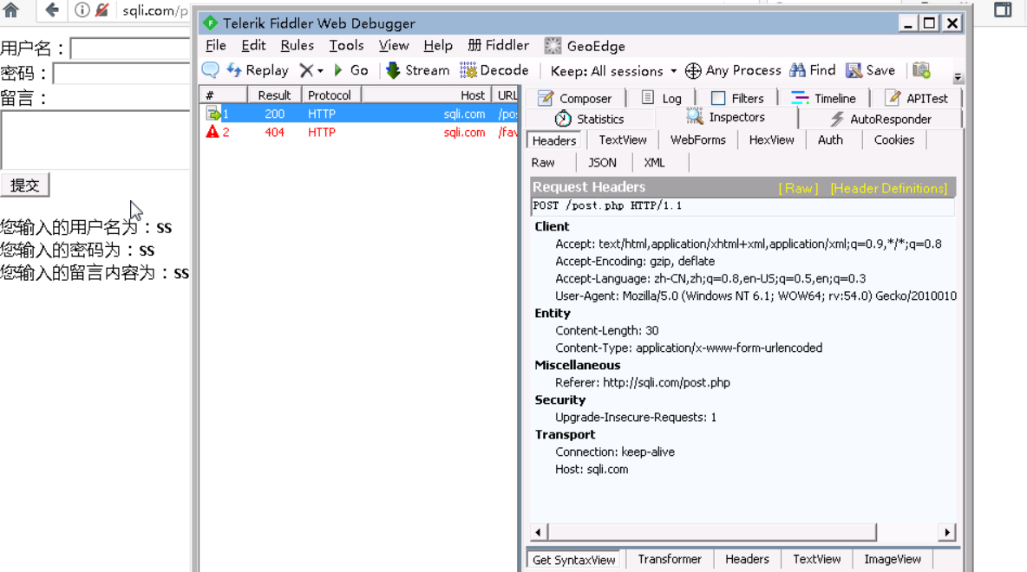Image resolution: width=1027 pixels, height=572 pixels.
Task: Click the Go resume button
Action: [x=351, y=70]
